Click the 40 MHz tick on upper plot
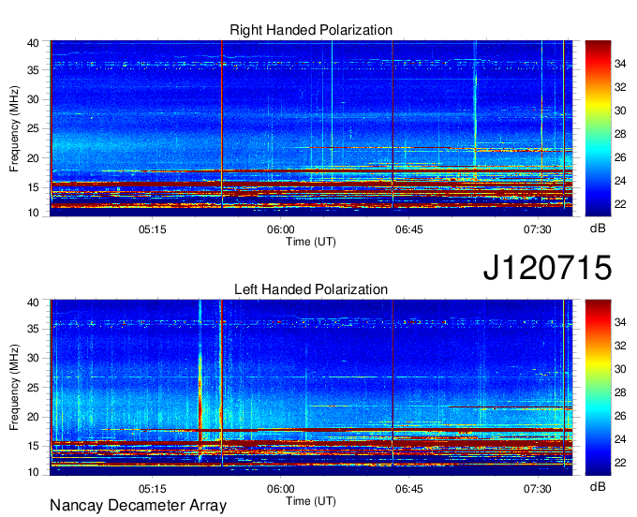The image size is (637, 517). point(34,43)
